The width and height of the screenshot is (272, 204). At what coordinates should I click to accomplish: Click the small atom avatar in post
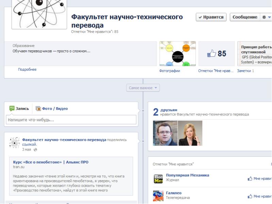[14, 143]
